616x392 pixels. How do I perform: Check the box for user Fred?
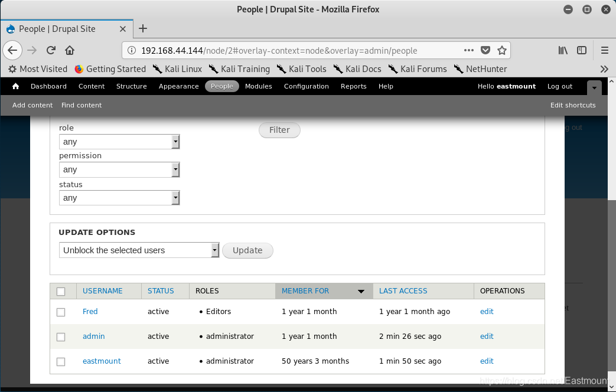click(61, 312)
